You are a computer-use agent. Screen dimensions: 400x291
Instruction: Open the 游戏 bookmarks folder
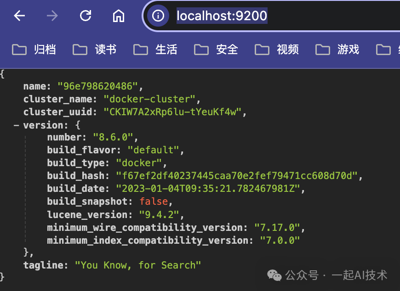[x=337, y=50]
